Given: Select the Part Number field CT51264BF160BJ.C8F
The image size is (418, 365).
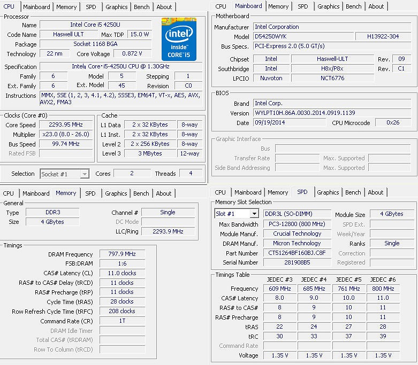Looking at the screenshot, I should [297, 253].
